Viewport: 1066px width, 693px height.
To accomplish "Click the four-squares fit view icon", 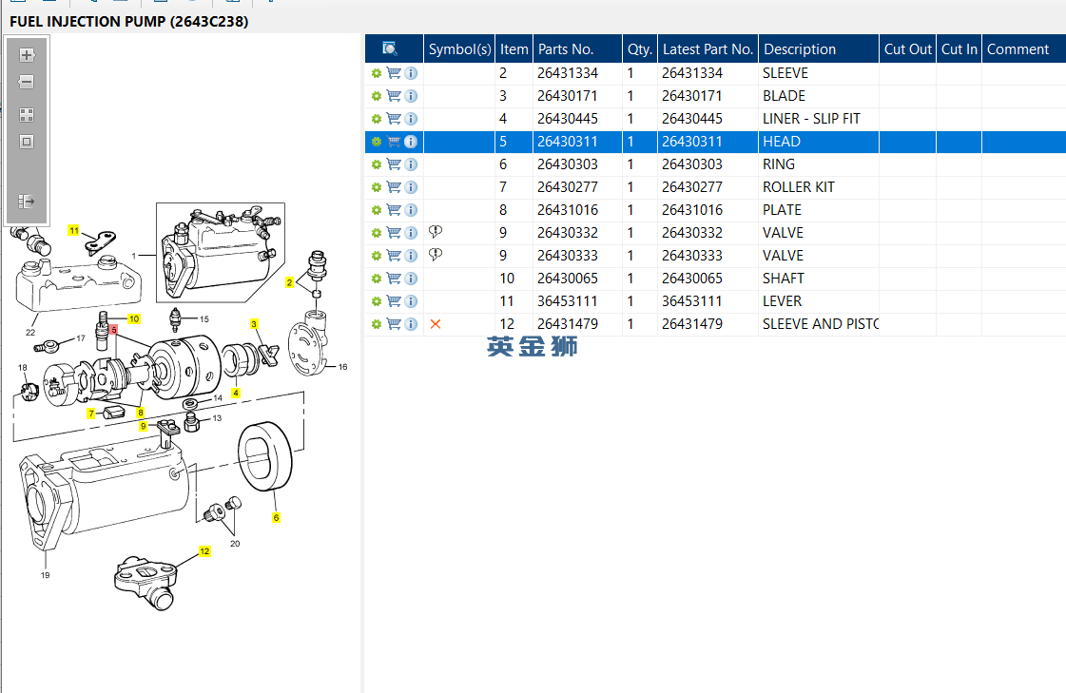I will click(x=27, y=115).
